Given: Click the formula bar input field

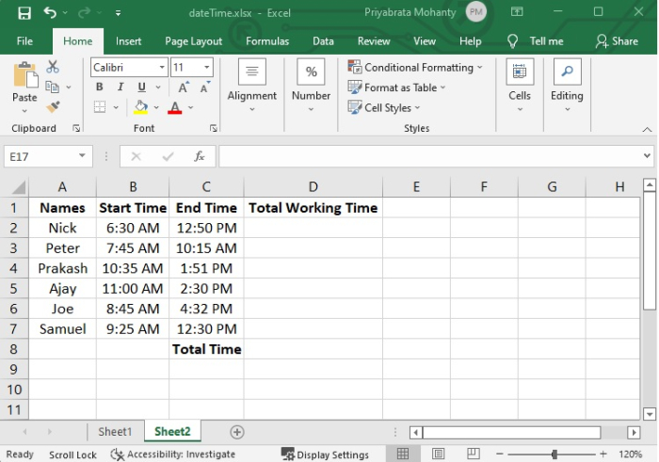Looking at the screenshot, I should coord(430,156).
